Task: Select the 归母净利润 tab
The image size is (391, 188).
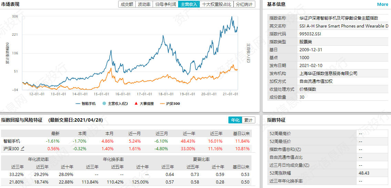Action: click(165, 4)
